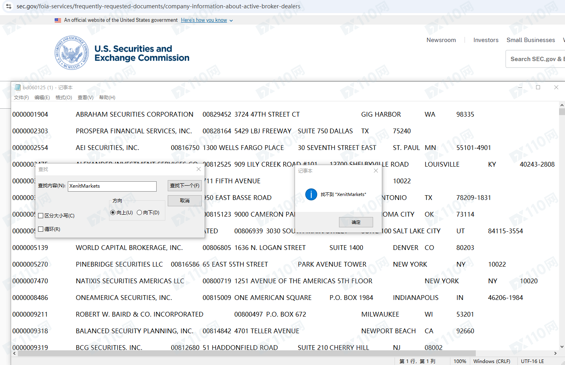Viewport: 565px width, 365px height.
Task: Click the U.S. Securities and Exchange Commission title
Action: [142, 53]
